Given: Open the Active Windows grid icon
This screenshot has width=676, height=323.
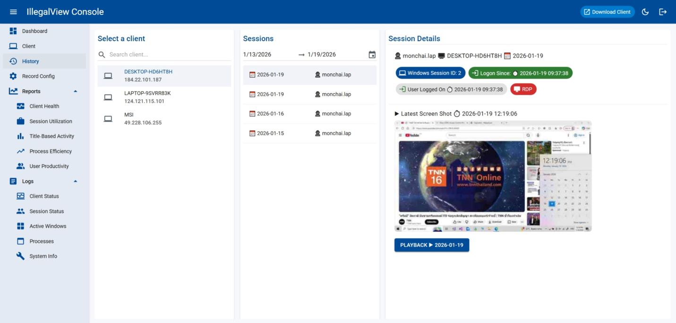Looking at the screenshot, I should pos(20,226).
